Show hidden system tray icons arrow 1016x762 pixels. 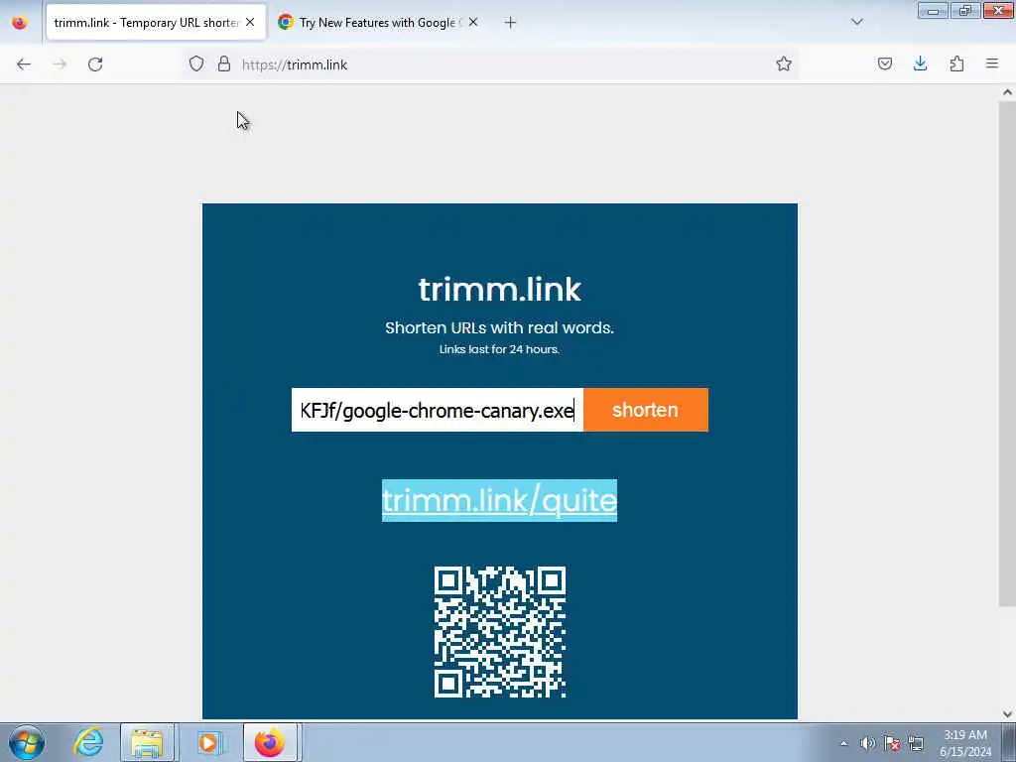pyautogui.click(x=843, y=743)
